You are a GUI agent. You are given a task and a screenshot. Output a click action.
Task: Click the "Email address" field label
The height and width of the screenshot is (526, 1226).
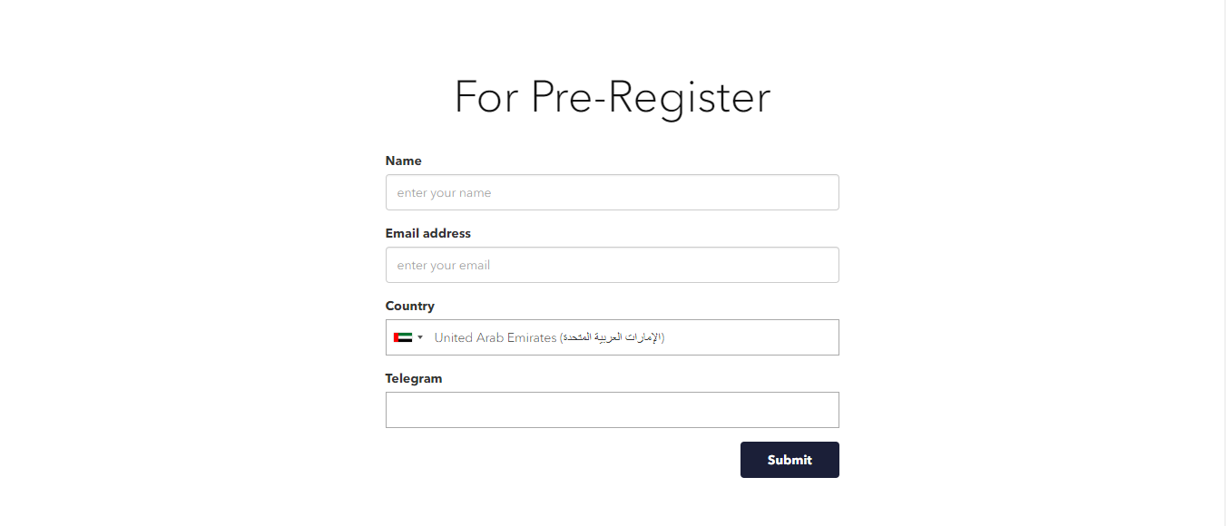point(428,233)
